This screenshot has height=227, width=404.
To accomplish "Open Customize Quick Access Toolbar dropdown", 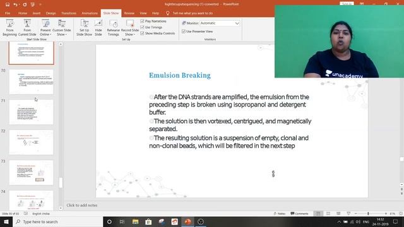I will (40, 4).
